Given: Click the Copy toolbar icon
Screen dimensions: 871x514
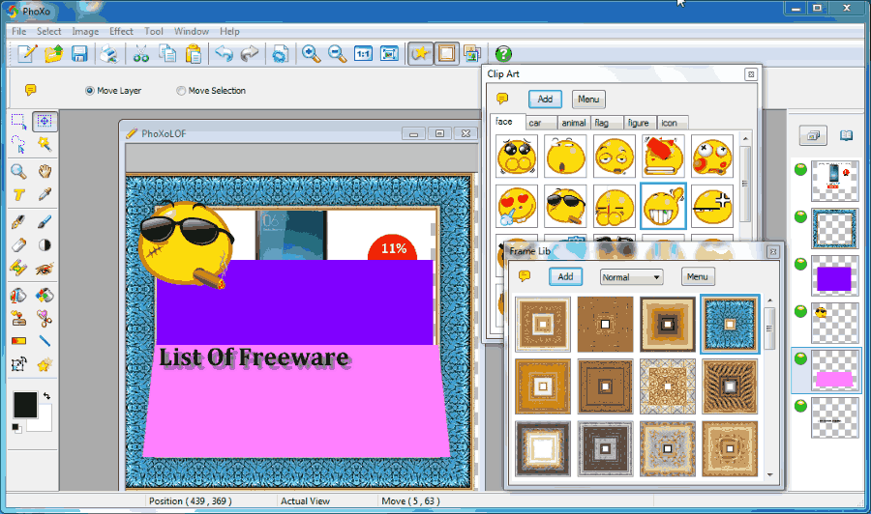Looking at the screenshot, I should [x=167, y=54].
